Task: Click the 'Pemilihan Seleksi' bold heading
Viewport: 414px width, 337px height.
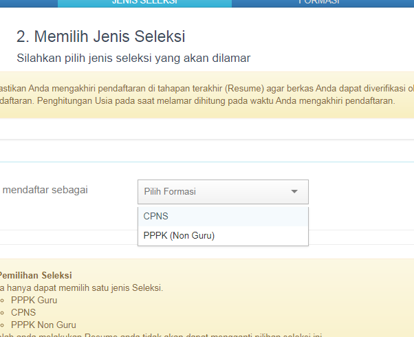Action: [36, 276]
